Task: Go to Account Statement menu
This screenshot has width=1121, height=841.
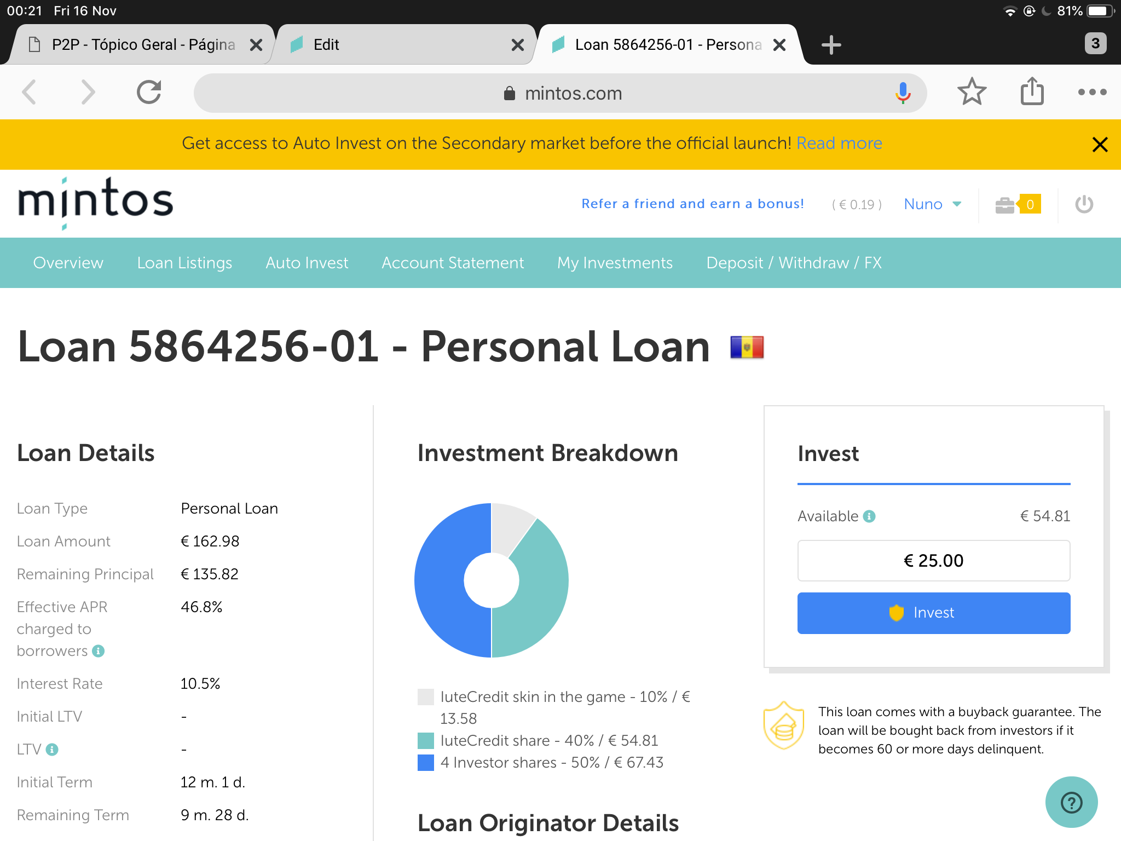Action: tap(453, 263)
